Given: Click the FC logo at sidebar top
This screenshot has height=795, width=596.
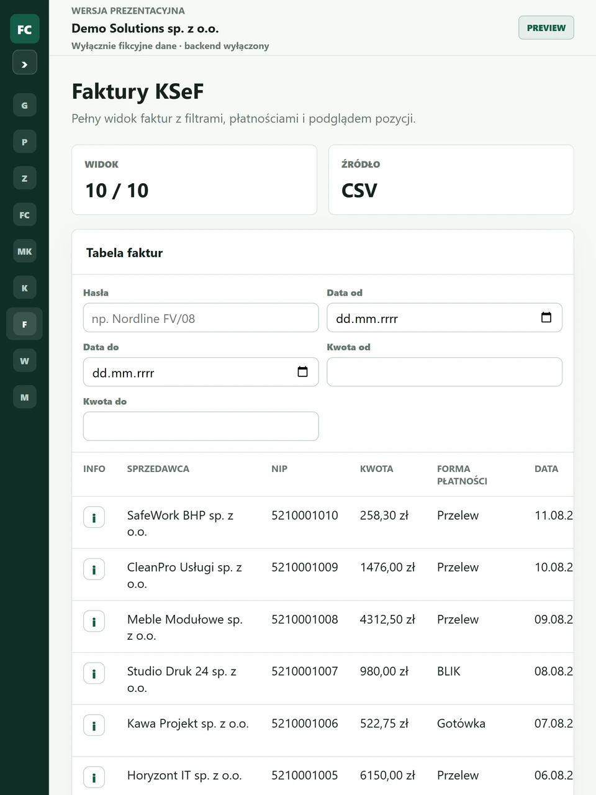Looking at the screenshot, I should point(25,29).
